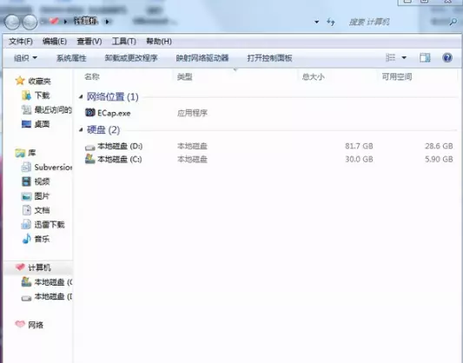Click 打开控制面板 toolbar button
463x363 pixels.
269,58
